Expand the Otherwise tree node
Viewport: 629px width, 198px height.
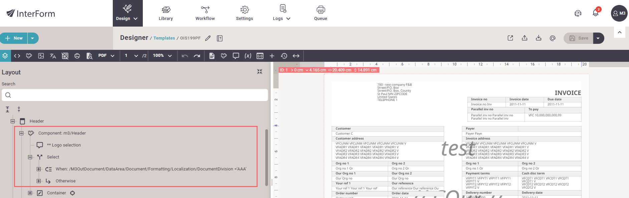pos(39,181)
